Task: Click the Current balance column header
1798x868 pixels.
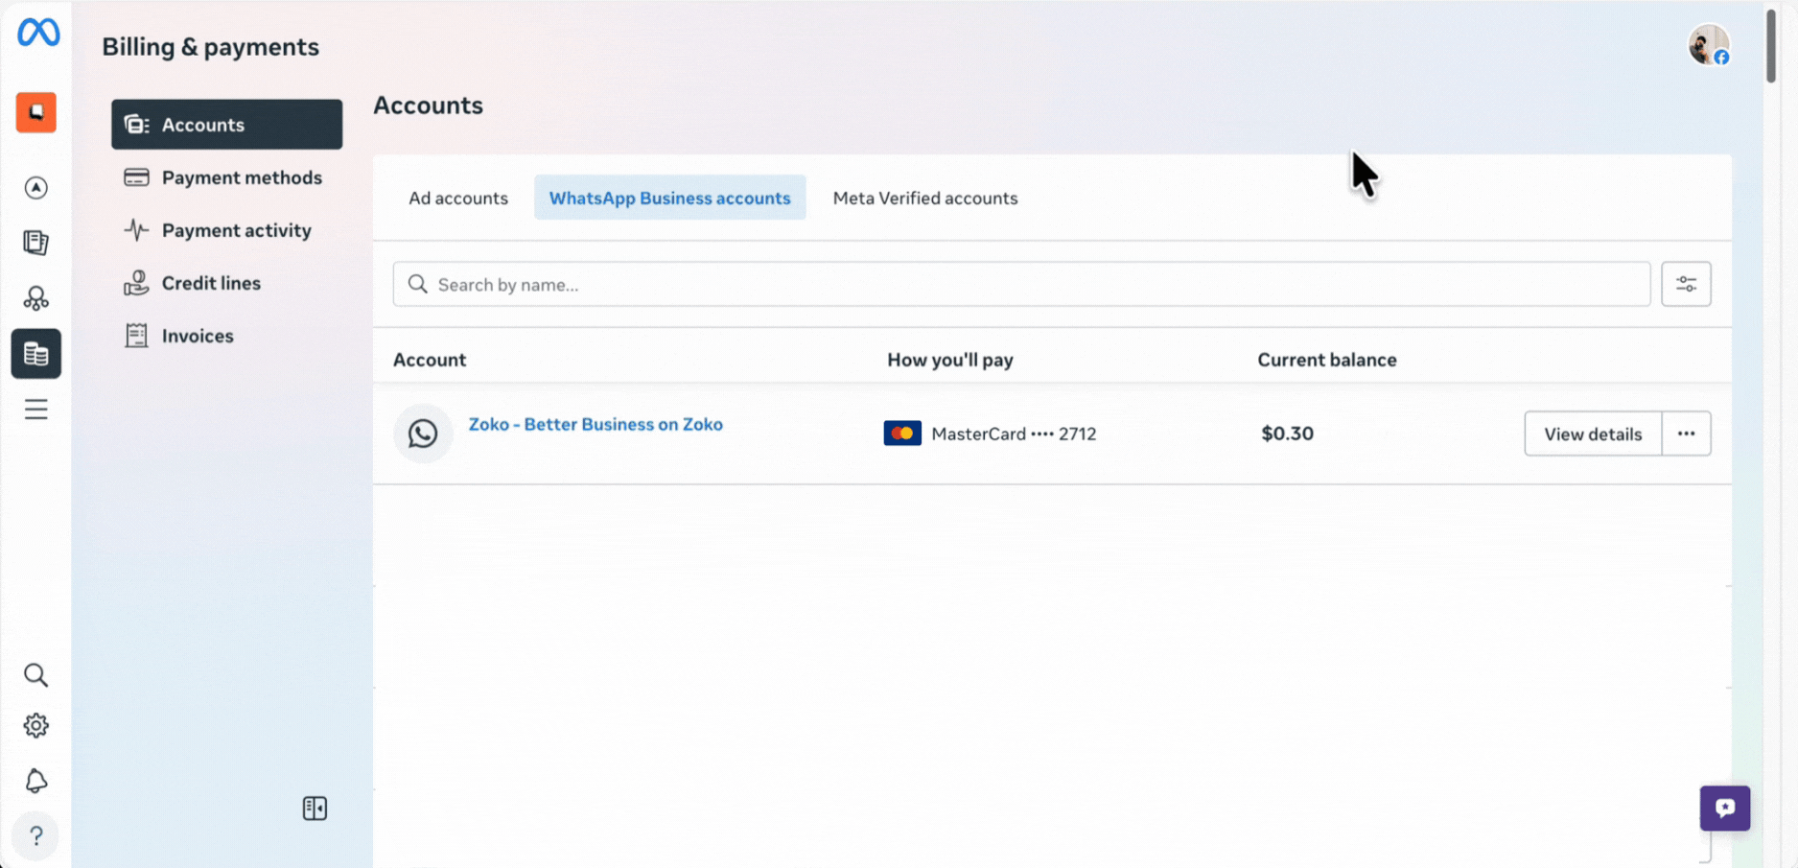Action: click(1327, 360)
